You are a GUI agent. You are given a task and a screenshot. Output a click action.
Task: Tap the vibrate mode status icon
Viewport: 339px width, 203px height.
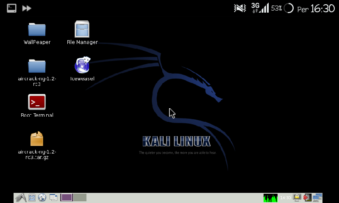(240, 8)
